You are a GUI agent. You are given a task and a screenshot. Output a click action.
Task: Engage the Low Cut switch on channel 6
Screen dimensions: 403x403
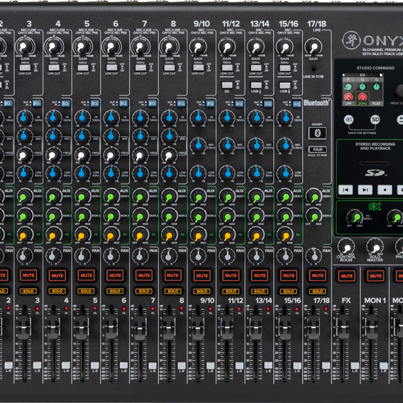point(111,68)
